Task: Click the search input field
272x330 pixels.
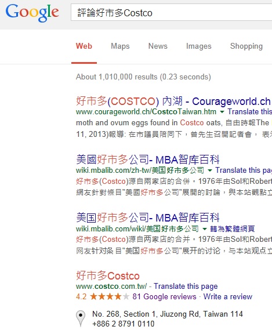Action: point(171,12)
